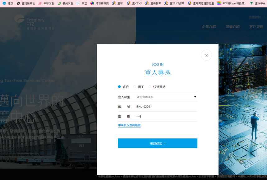This screenshot has width=267, height=180.
Task: Select the 客戶 radio option
Action: point(119,87)
